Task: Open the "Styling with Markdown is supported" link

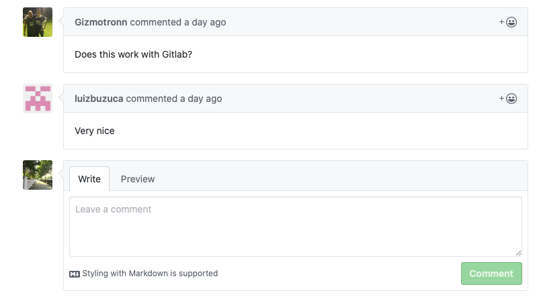Action: [x=150, y=274]
